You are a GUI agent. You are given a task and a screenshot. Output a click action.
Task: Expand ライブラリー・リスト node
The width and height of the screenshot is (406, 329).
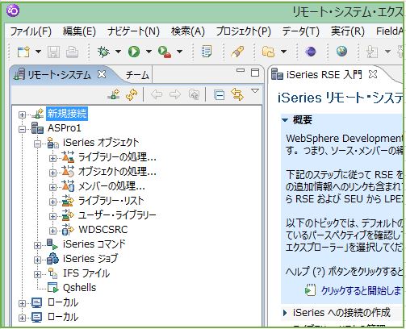(52, 202)
